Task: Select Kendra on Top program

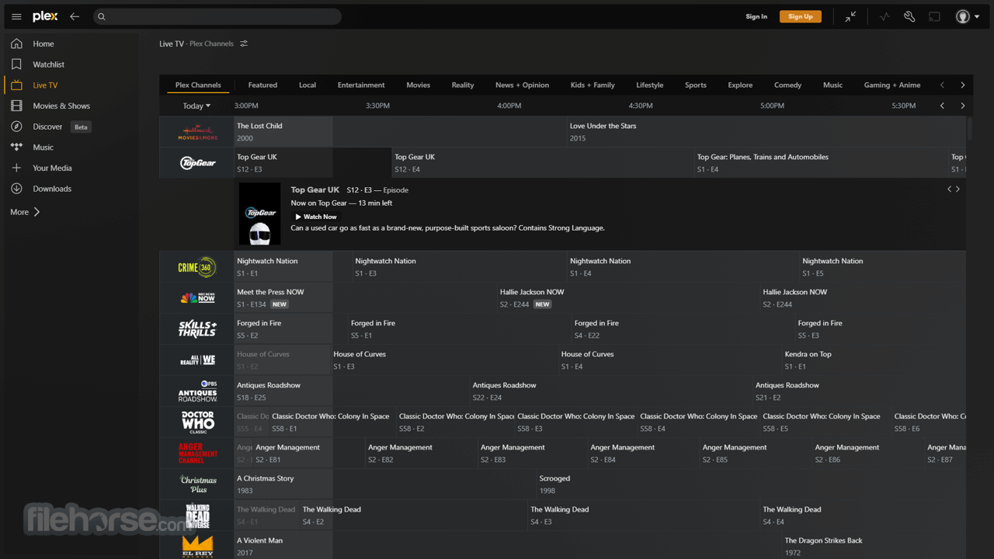Action: (874, 360)
